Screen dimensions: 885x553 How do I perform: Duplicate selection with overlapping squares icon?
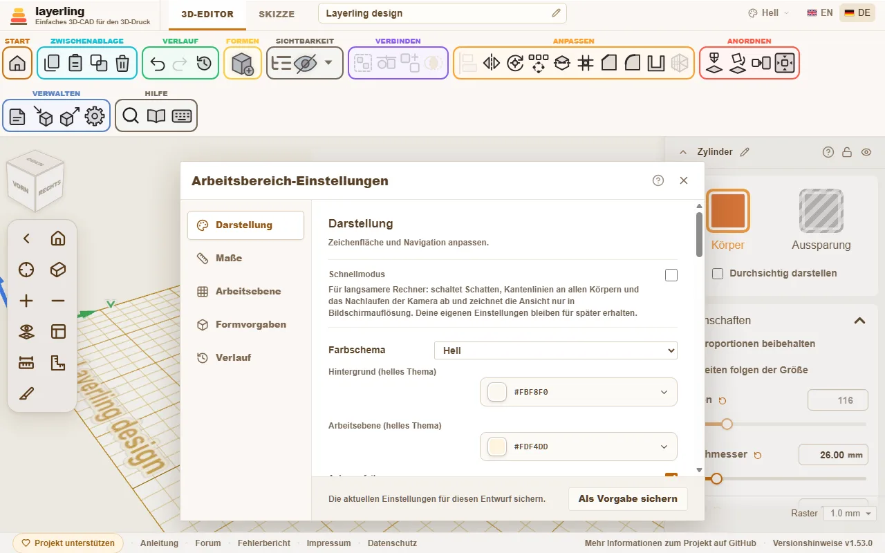tap(99, 63)
